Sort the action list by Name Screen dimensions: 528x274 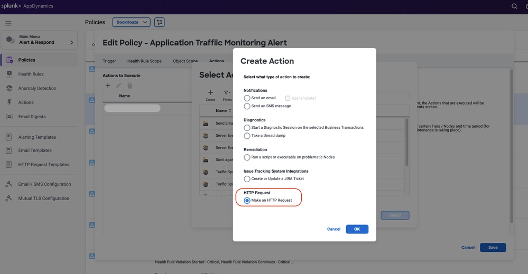click(223, 111)
